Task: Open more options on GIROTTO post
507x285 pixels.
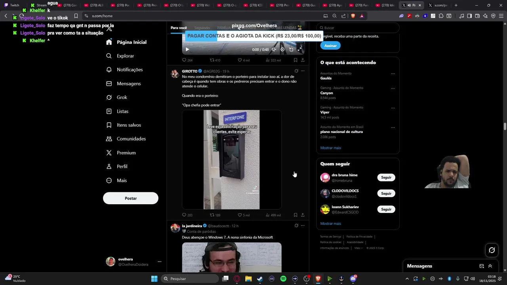Action: [x=303, y=71]
